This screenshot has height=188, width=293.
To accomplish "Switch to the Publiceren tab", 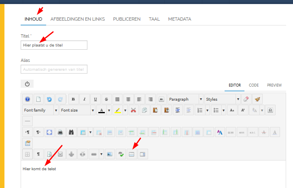I will click(x=127, y=19).
